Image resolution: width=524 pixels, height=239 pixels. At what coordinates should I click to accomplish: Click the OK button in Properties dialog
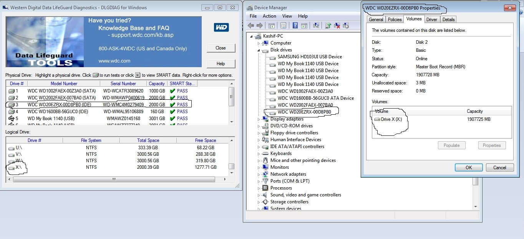(469, 167)
